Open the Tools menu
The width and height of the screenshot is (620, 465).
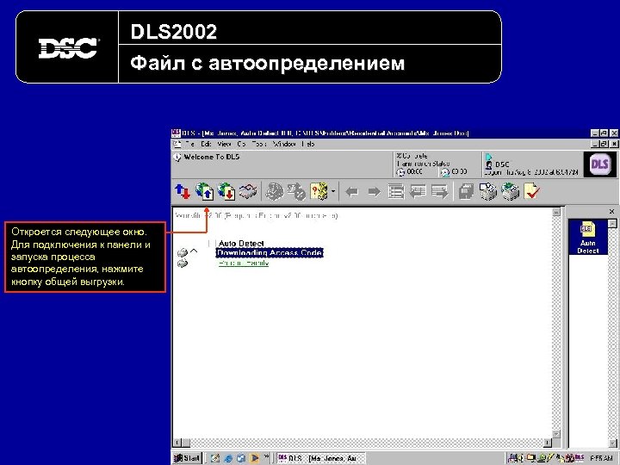(x=259, y=145)
